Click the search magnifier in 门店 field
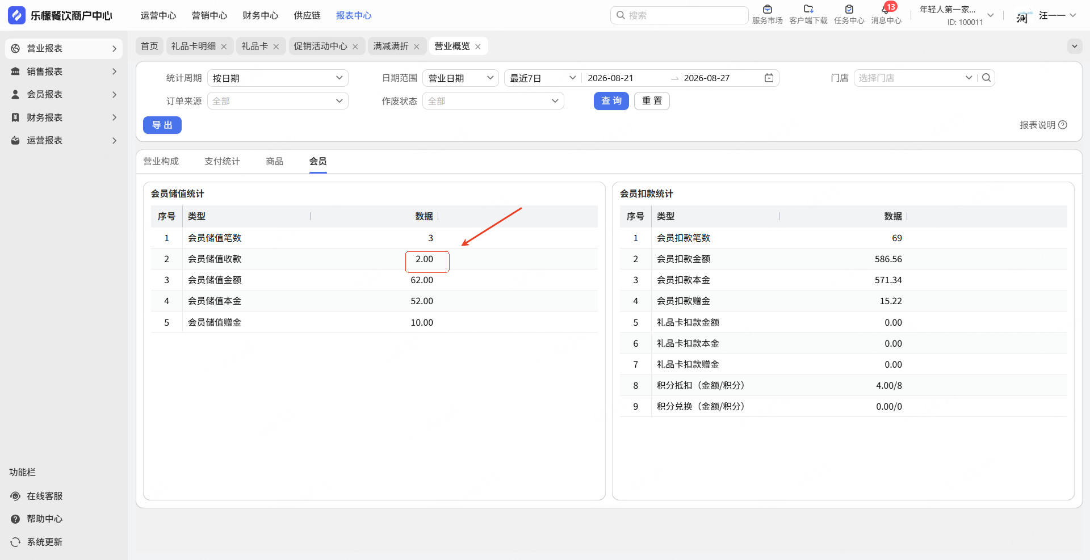The width and height of the screenshot is (1090, 560). tap(987, 78)
